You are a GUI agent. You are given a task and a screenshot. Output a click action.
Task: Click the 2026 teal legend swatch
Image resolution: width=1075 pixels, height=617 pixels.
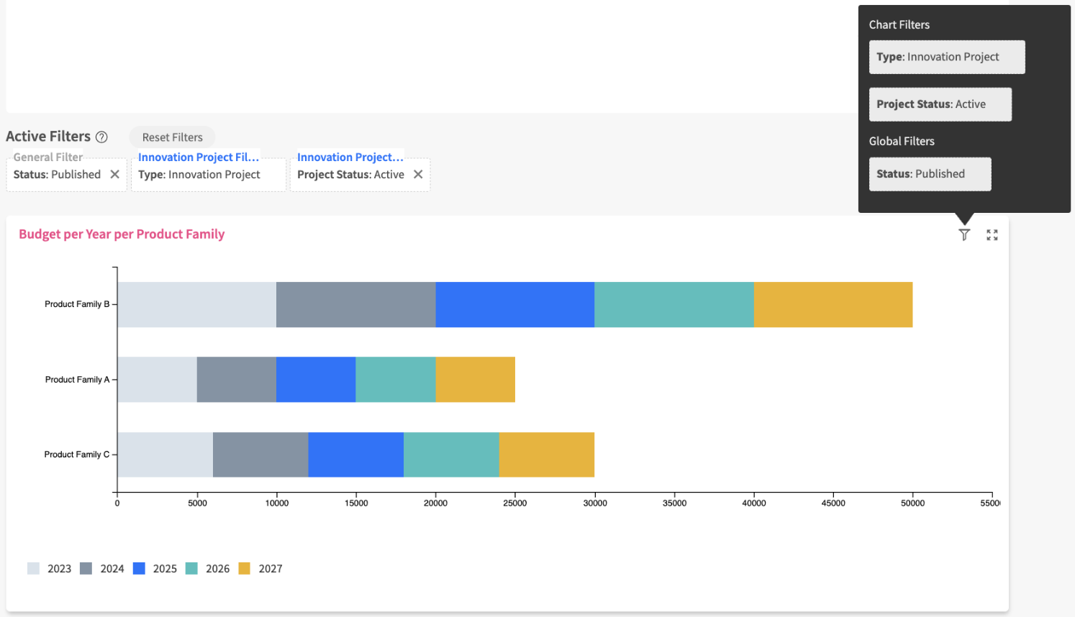(x=191, y=569)
